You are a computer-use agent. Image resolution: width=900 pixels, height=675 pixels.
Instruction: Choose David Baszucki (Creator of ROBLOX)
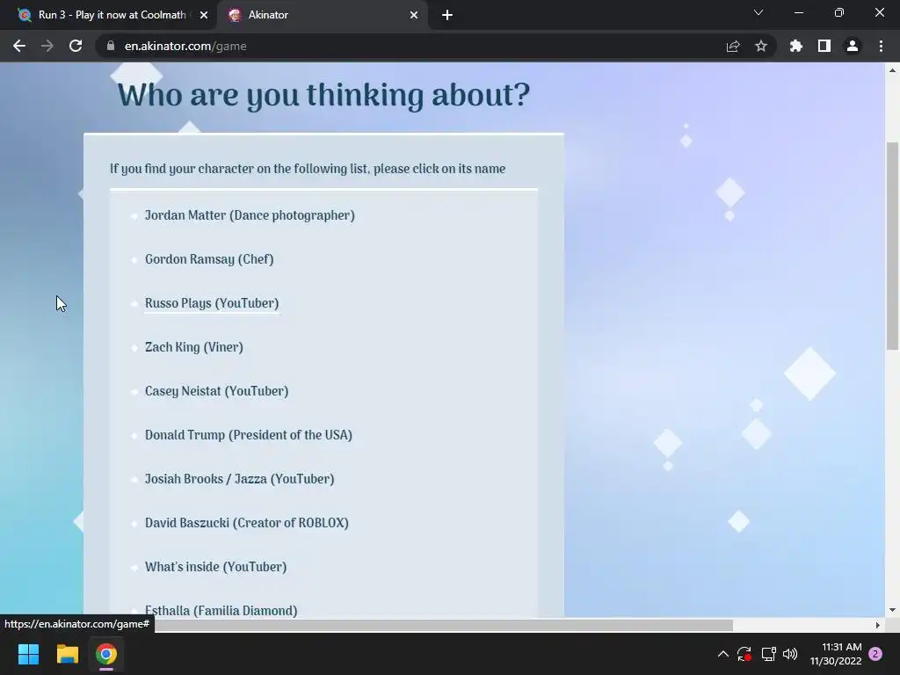tap(247, 523)
